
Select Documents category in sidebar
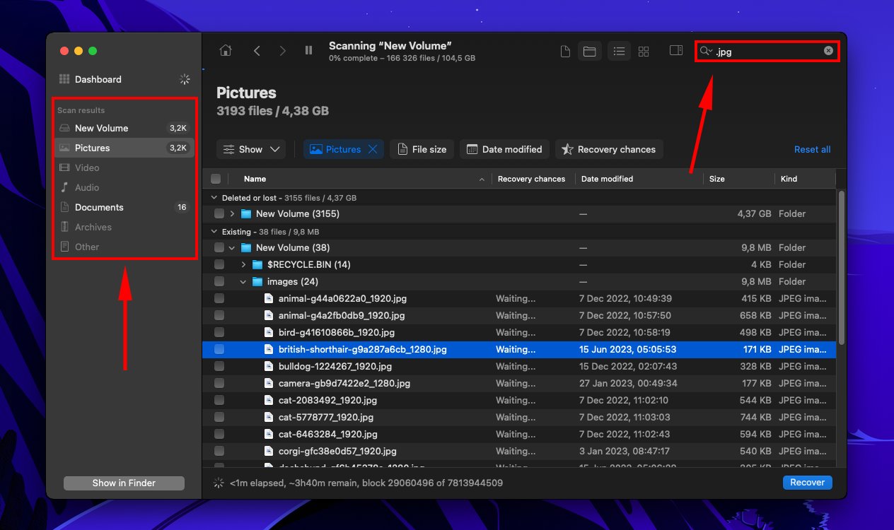click(124, 207)
